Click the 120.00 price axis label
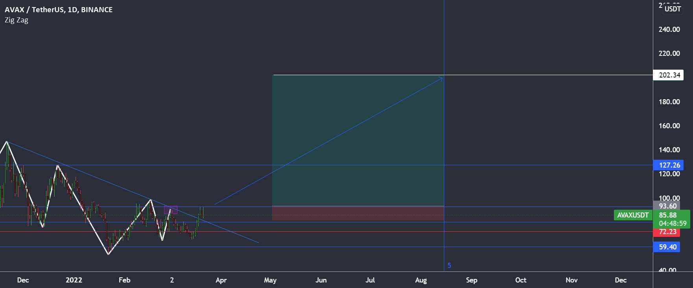The width and height of the screenshot is (693, 288). click(669, 174)
